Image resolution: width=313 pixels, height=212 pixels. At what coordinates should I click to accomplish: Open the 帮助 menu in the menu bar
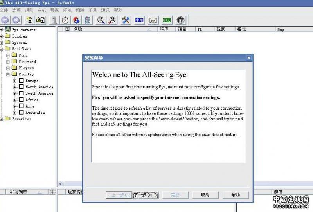coord(118,10)
